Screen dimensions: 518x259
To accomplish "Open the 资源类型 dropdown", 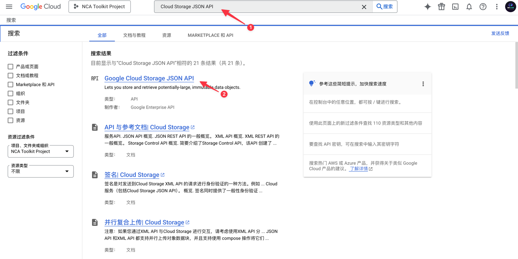I will click(x=40, y=171).
